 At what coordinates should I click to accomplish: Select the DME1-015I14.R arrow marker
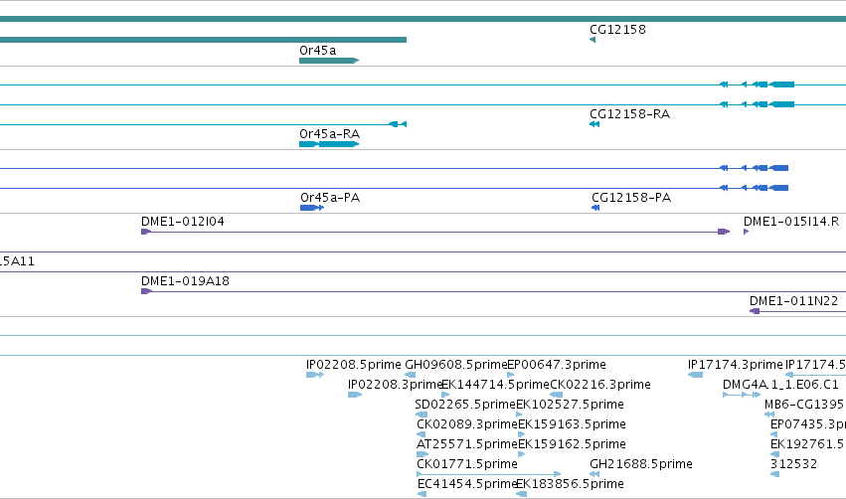coord(747,232)
